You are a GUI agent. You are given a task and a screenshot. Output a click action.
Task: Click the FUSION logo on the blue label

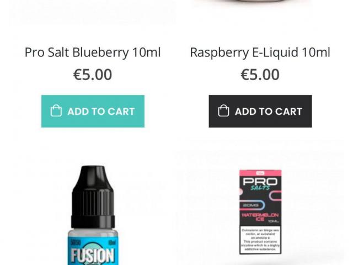coord(93,256)
